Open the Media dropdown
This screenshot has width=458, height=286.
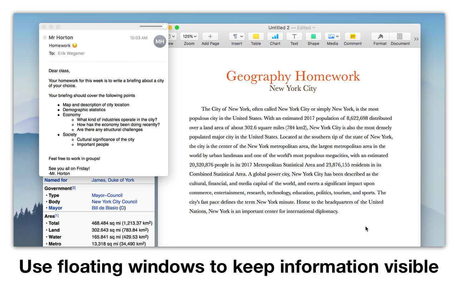click(x=332, y=36)
